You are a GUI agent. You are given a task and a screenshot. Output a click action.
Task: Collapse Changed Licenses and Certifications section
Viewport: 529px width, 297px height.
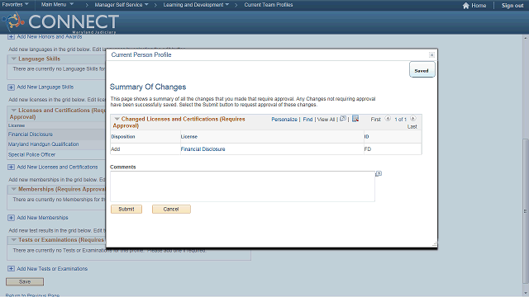[x=117, y=119]
